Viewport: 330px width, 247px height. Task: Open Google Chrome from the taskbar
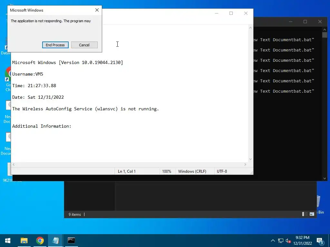click(x=40, y=241)
